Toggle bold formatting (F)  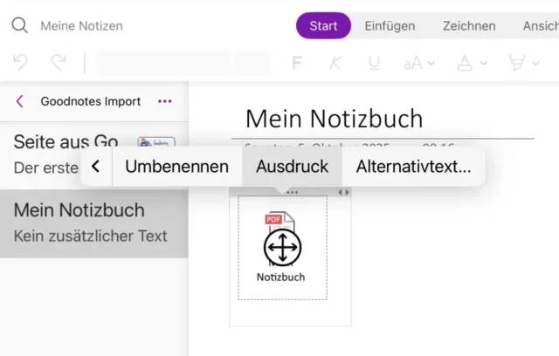tap(297, 62)
